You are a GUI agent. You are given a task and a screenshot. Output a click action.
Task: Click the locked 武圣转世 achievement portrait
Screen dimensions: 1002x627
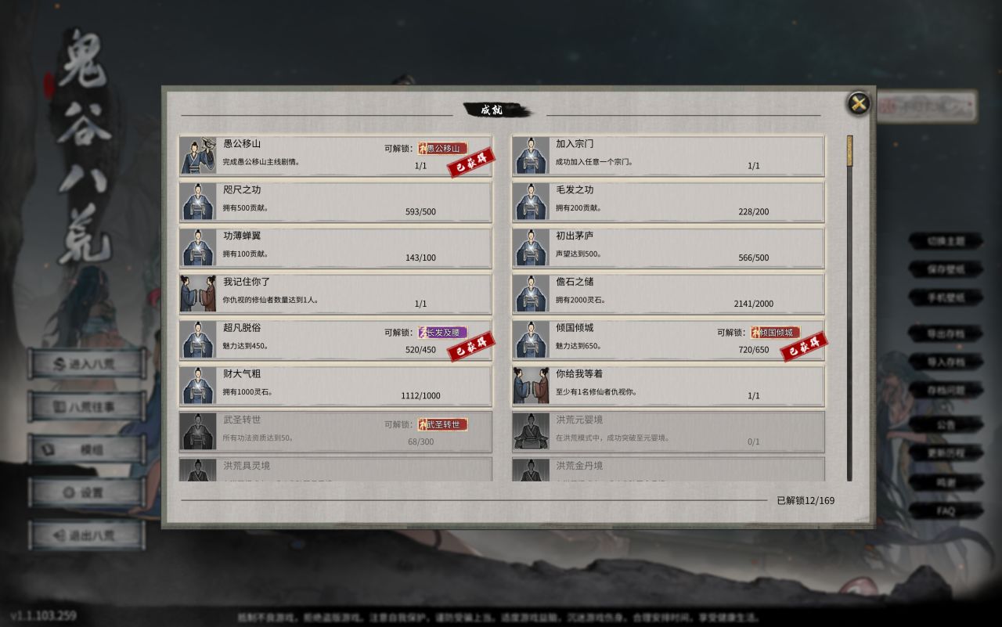[199, 431]
